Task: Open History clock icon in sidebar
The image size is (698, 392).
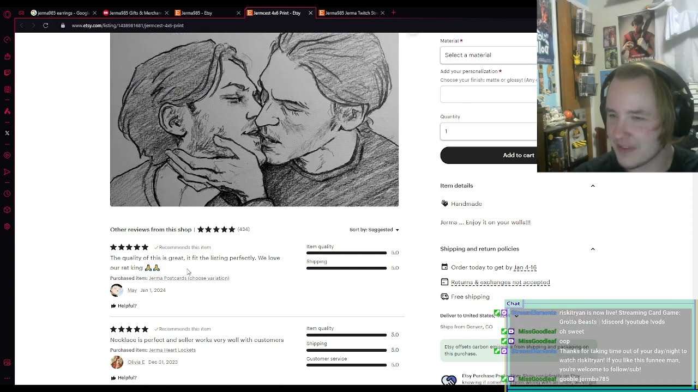Action: click(7, 194)
